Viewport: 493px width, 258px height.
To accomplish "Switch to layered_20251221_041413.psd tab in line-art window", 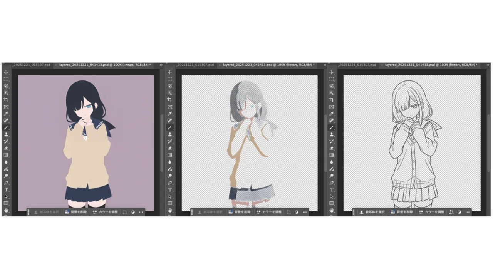I will (x=431, y=65).
